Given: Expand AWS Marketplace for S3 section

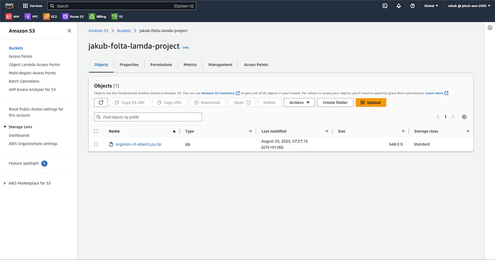Looking at the screenshot, I should click(5, 184).
